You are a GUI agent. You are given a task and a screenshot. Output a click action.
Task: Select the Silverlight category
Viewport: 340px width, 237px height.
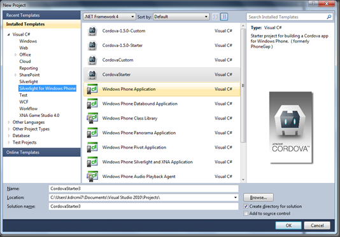tap(29, 81)
